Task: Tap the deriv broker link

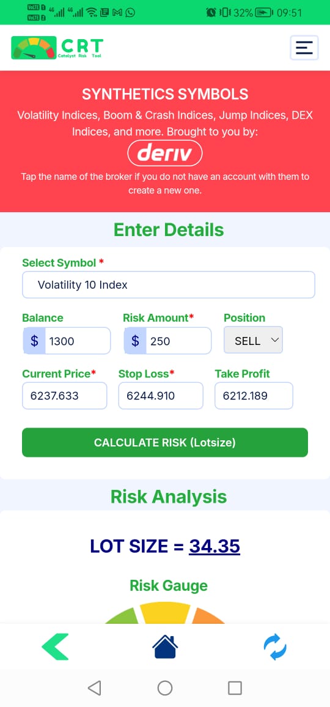Action: pyautogui.click(x=165, y=154)
